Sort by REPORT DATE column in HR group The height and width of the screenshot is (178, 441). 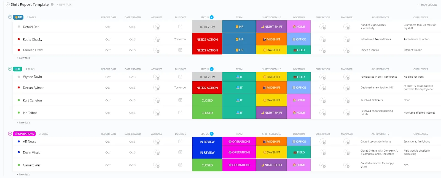click(109, 17)
